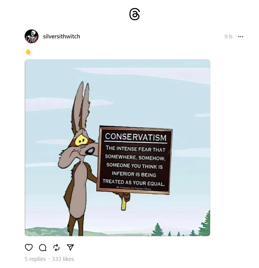Click the "TREATED AS YOUR EQUAL" line
259x268 pixels.
[134, 183]
